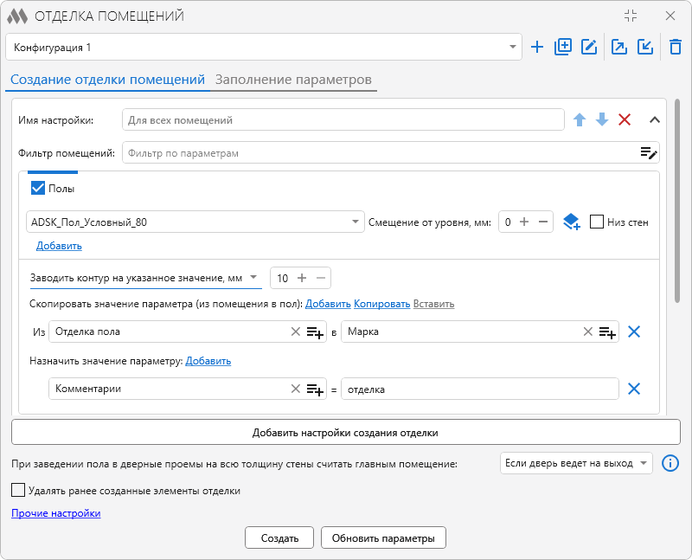Click the vertical scrollbar of settings panel
The height and width of the screenshot is (560, 692).
(x=677, y=201)
